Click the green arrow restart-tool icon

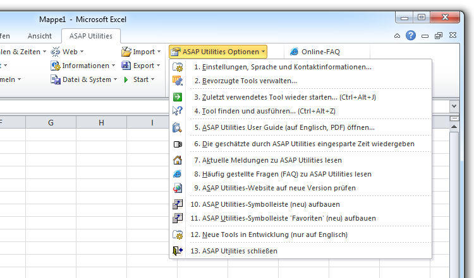click(178, 97)
